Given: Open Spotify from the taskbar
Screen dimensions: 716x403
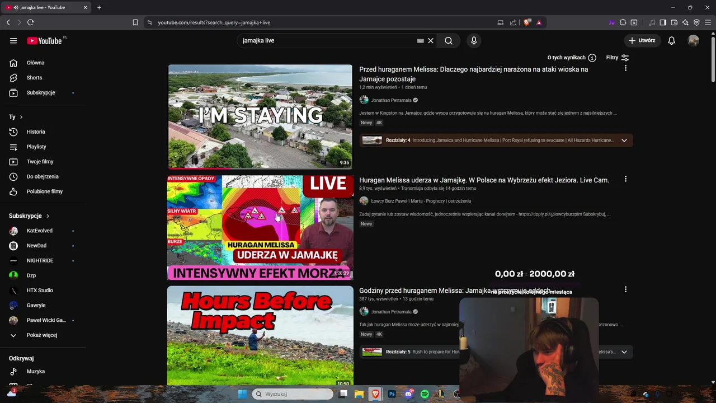Looking at the screenshot, I should click(x=425, y=394).
